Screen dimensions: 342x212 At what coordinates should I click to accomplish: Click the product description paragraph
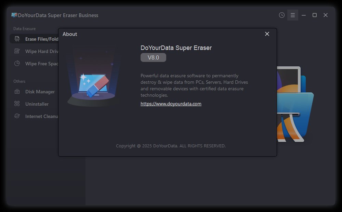point(194,85)
